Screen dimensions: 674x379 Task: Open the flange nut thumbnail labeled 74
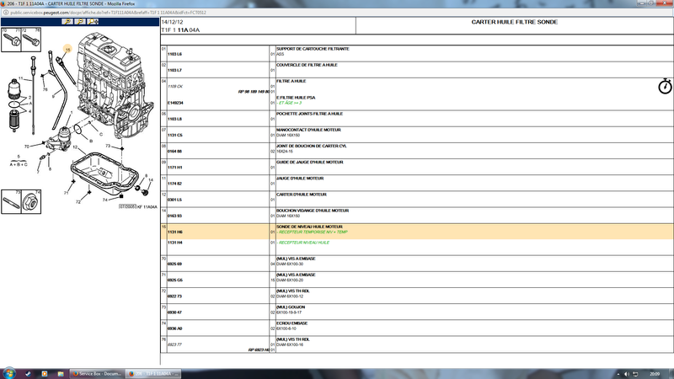31,201
